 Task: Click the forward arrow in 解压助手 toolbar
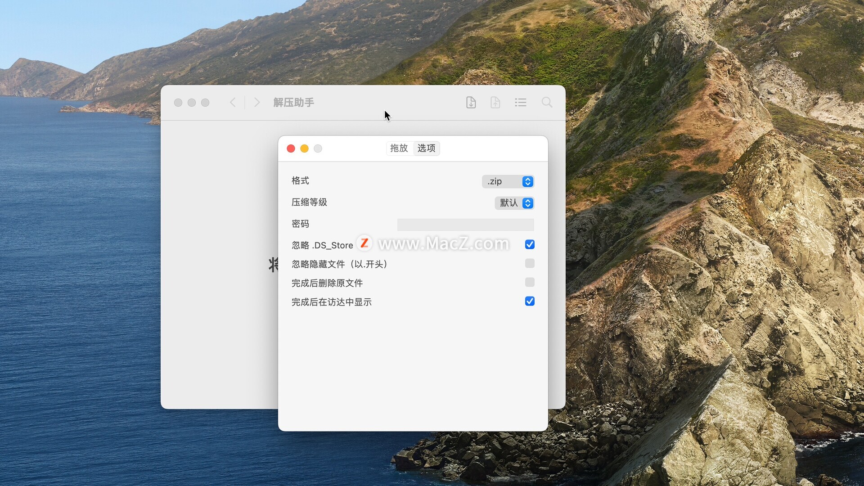pyautogui.click(x=256, y=102)
